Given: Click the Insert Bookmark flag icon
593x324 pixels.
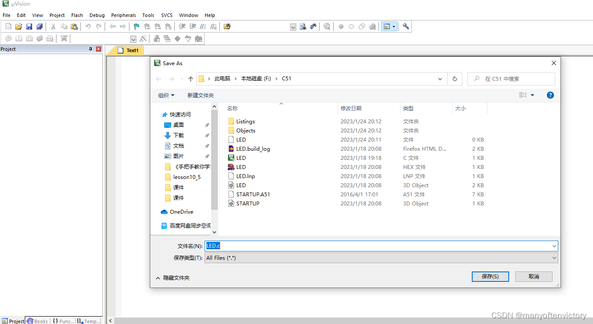Looking at the screenshot, I should 136,26.
